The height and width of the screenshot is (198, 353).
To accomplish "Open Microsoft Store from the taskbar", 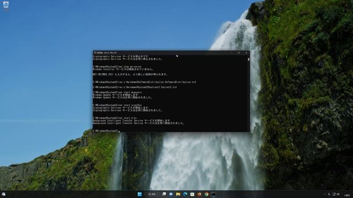I will 192,194.
